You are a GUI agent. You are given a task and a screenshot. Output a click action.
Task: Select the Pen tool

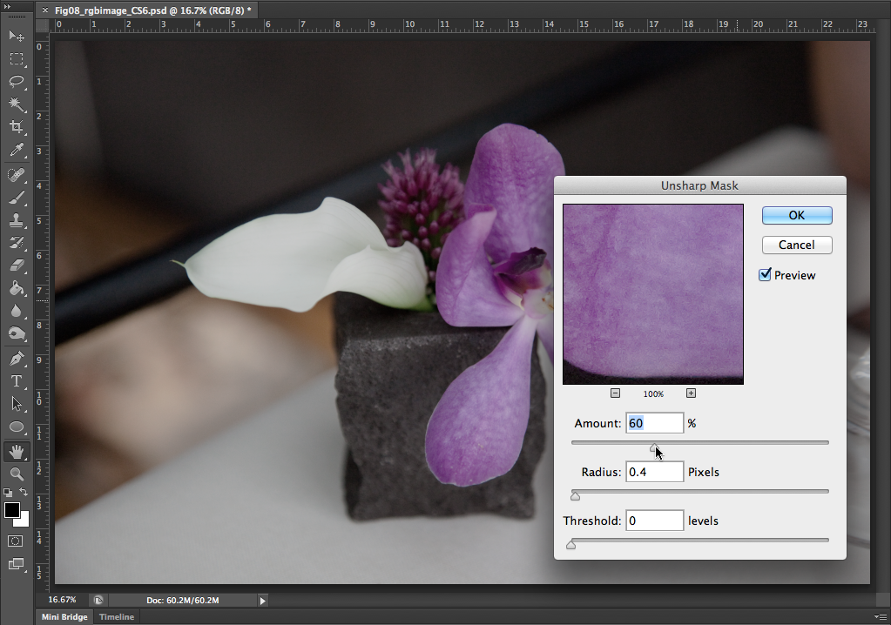click(x=16, y=358)
